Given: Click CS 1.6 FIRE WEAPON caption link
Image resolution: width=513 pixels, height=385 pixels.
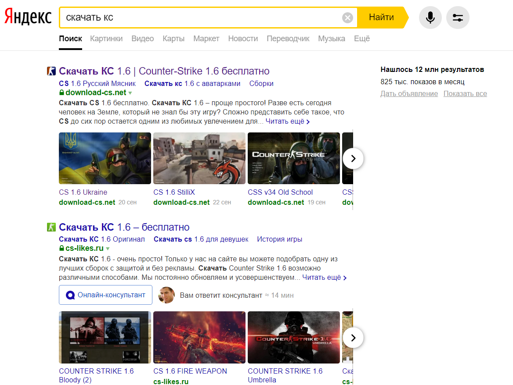Looking at the screenshot, I should 190,371.
